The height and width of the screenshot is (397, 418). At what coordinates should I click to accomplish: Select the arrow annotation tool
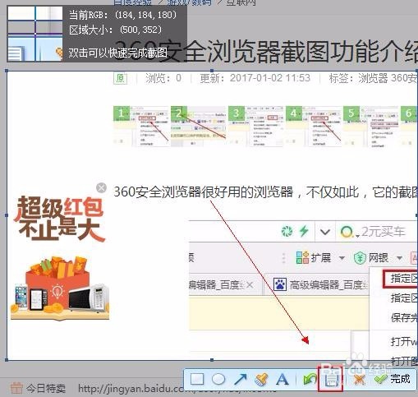click(241, 379)
